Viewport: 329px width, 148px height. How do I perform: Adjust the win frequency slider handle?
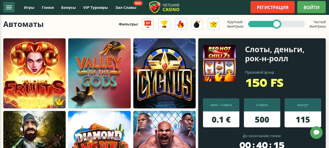pos(277,24)
